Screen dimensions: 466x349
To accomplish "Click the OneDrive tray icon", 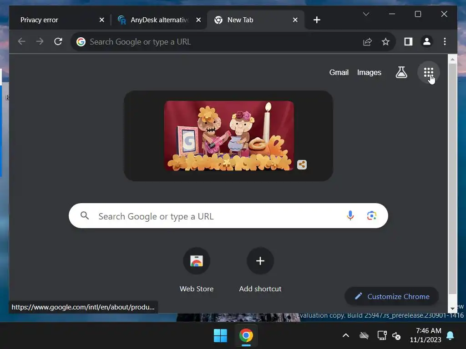I will (364, 336).
